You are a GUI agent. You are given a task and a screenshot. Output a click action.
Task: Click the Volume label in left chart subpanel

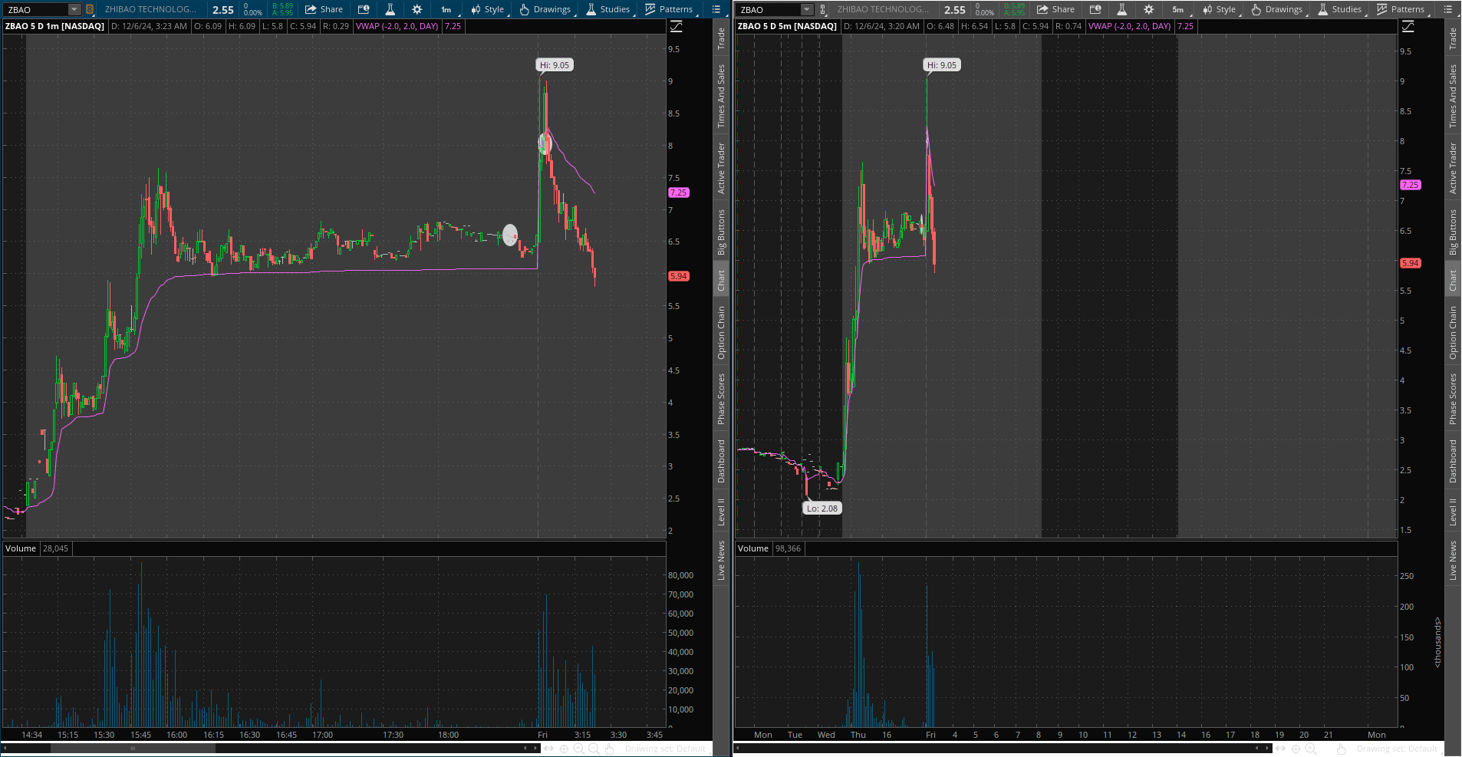click(x=21, y=548)
